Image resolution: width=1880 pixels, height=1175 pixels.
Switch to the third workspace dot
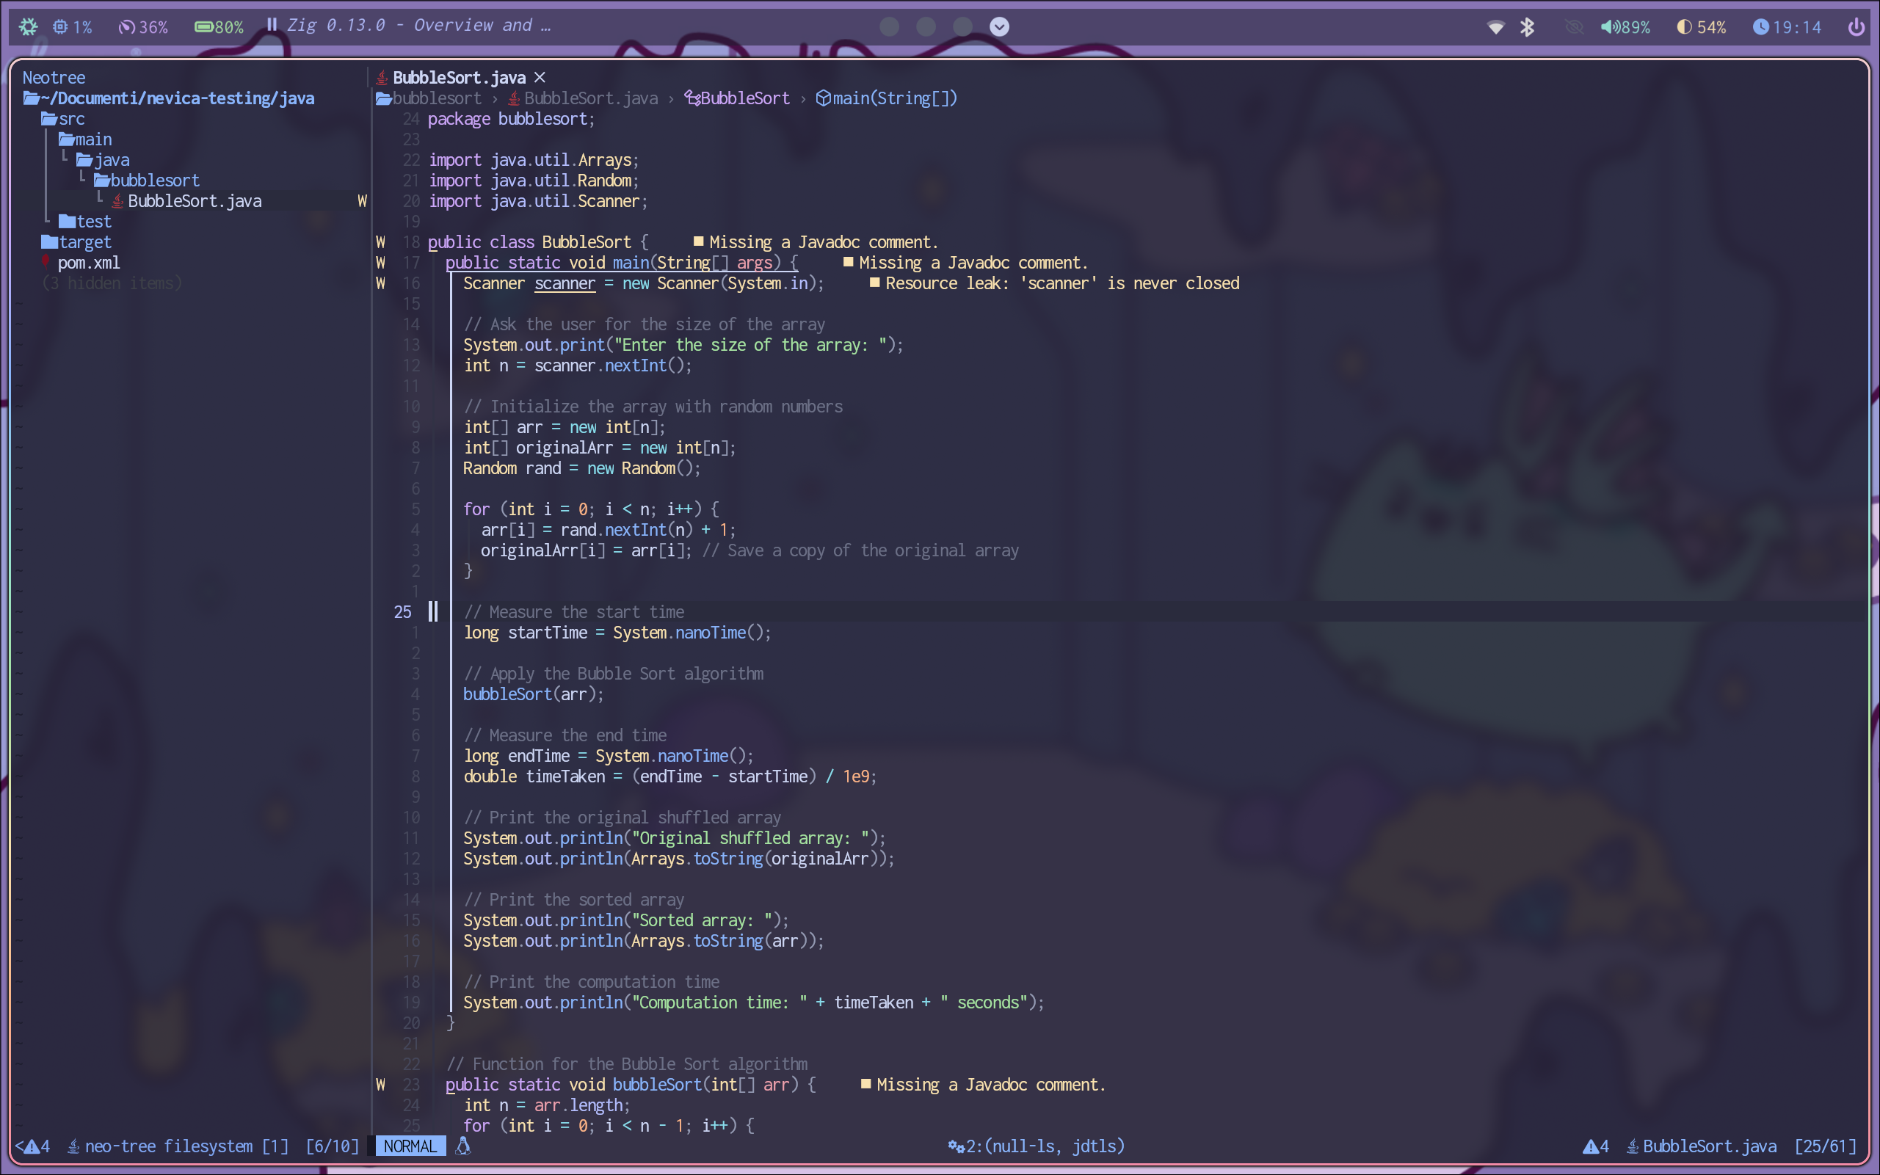(962, 26)
